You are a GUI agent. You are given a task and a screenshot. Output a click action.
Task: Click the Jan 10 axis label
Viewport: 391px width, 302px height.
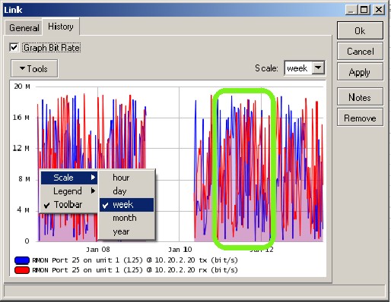180,250
